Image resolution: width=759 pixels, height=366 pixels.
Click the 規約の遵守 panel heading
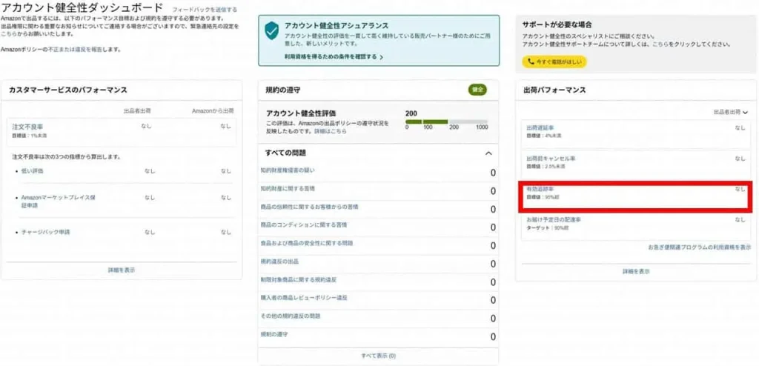pyautogui.click(x=284, y=90)
